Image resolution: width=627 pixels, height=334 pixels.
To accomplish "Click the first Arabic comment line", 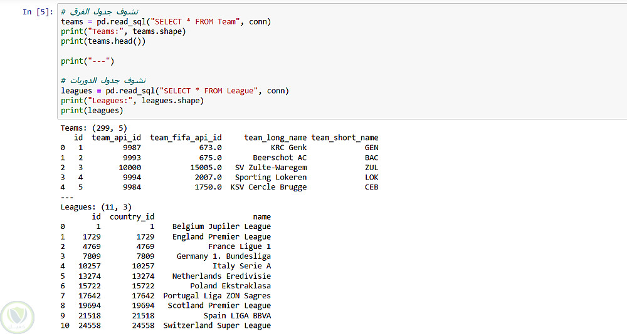I will 100,12.
